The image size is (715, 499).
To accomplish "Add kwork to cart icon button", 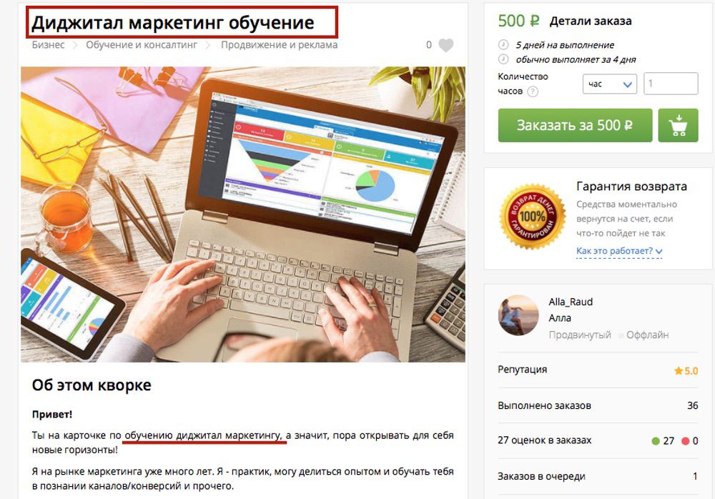I will 678,125.
